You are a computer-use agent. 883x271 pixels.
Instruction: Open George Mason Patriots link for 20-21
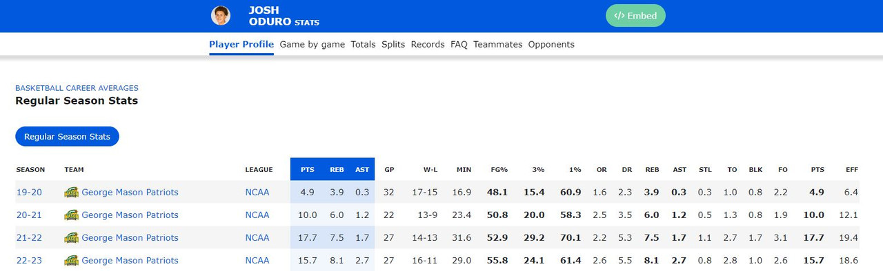tap(130, 215)
